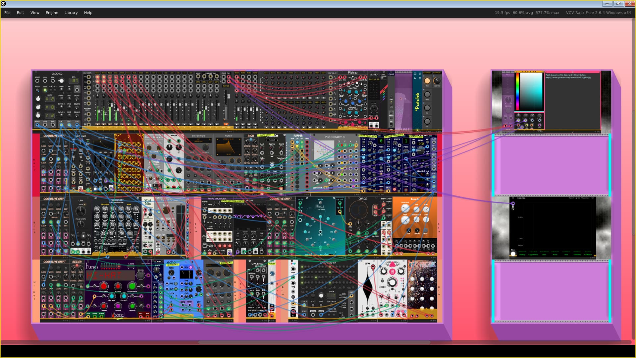This screenshot has width=636, height=358.
Task: Click the orange knob on Patch6 module
Action: click(427, 81)
